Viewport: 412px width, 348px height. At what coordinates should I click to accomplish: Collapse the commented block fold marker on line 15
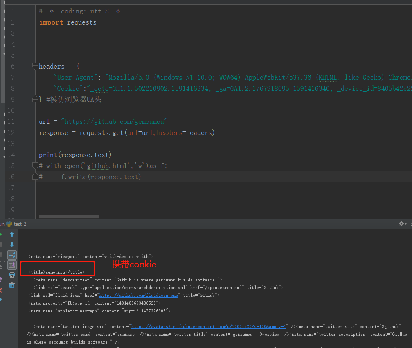click(x=35, y=166)
